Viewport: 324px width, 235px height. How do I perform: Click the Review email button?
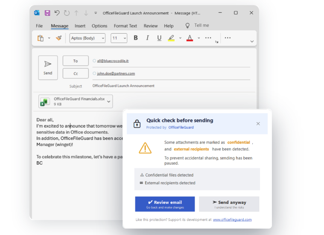point(165,204)
